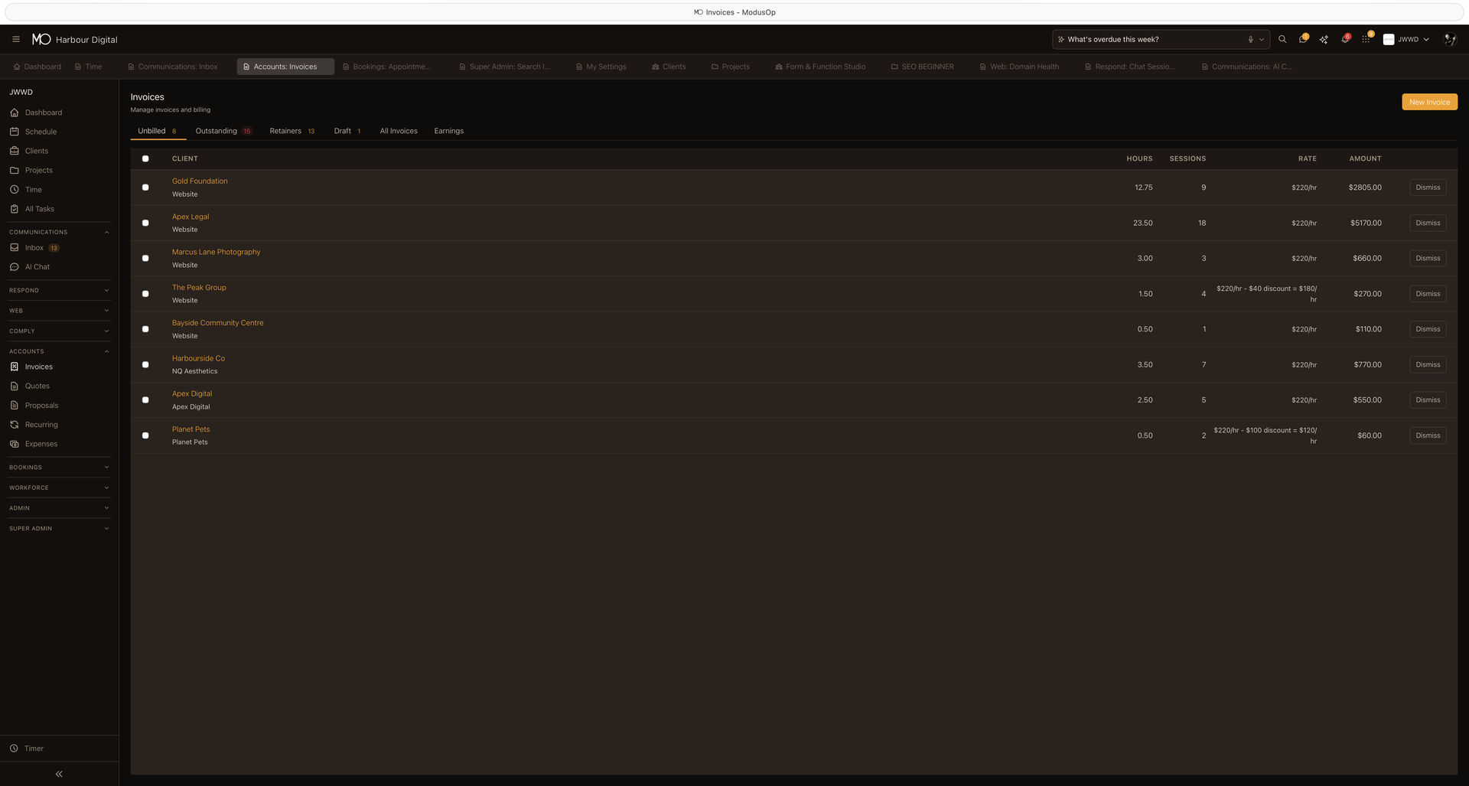Dismiss the Apex Legal unbilled row
The width and height of the screenshot is (1469, 786).
[1427, 223]
